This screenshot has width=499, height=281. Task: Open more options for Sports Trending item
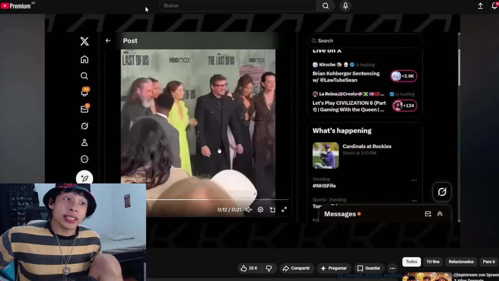414,201
